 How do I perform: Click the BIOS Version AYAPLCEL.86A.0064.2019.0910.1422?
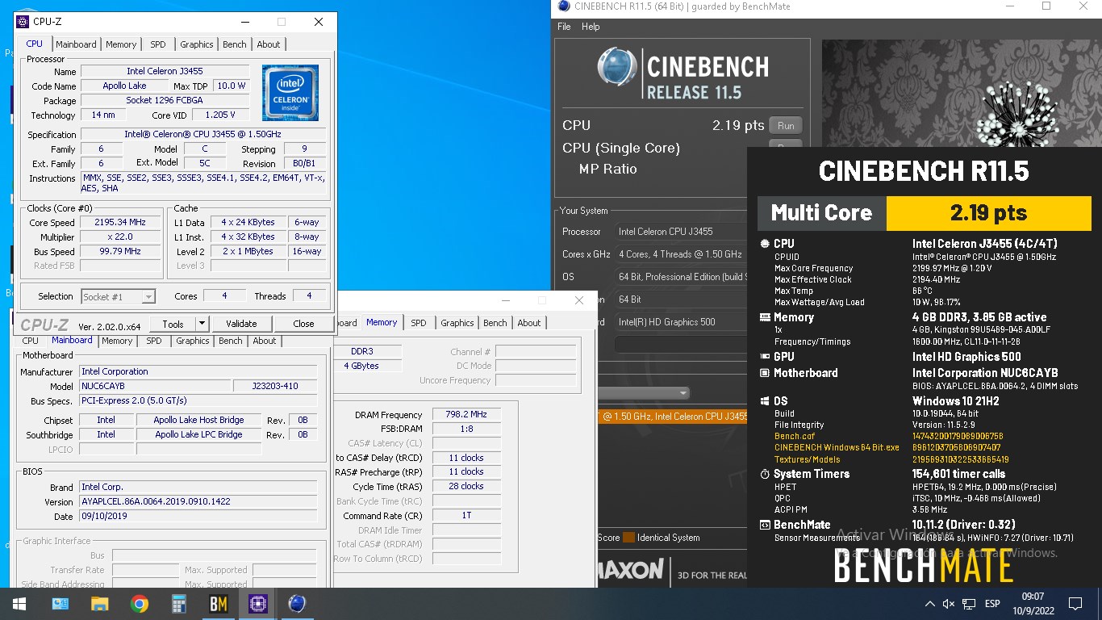(x=198, y=501)
